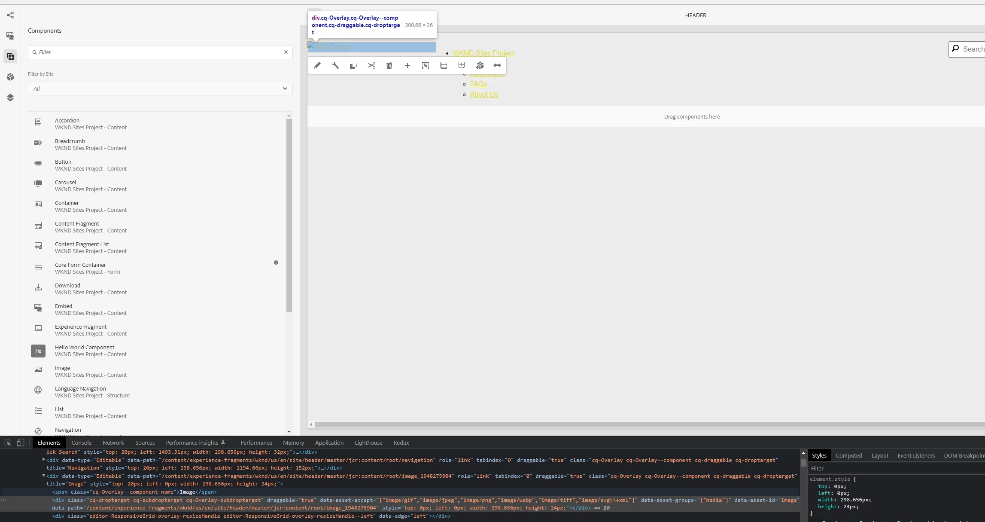Click the double-arrow Layout icon in toolbar

(x=497, y=65)
